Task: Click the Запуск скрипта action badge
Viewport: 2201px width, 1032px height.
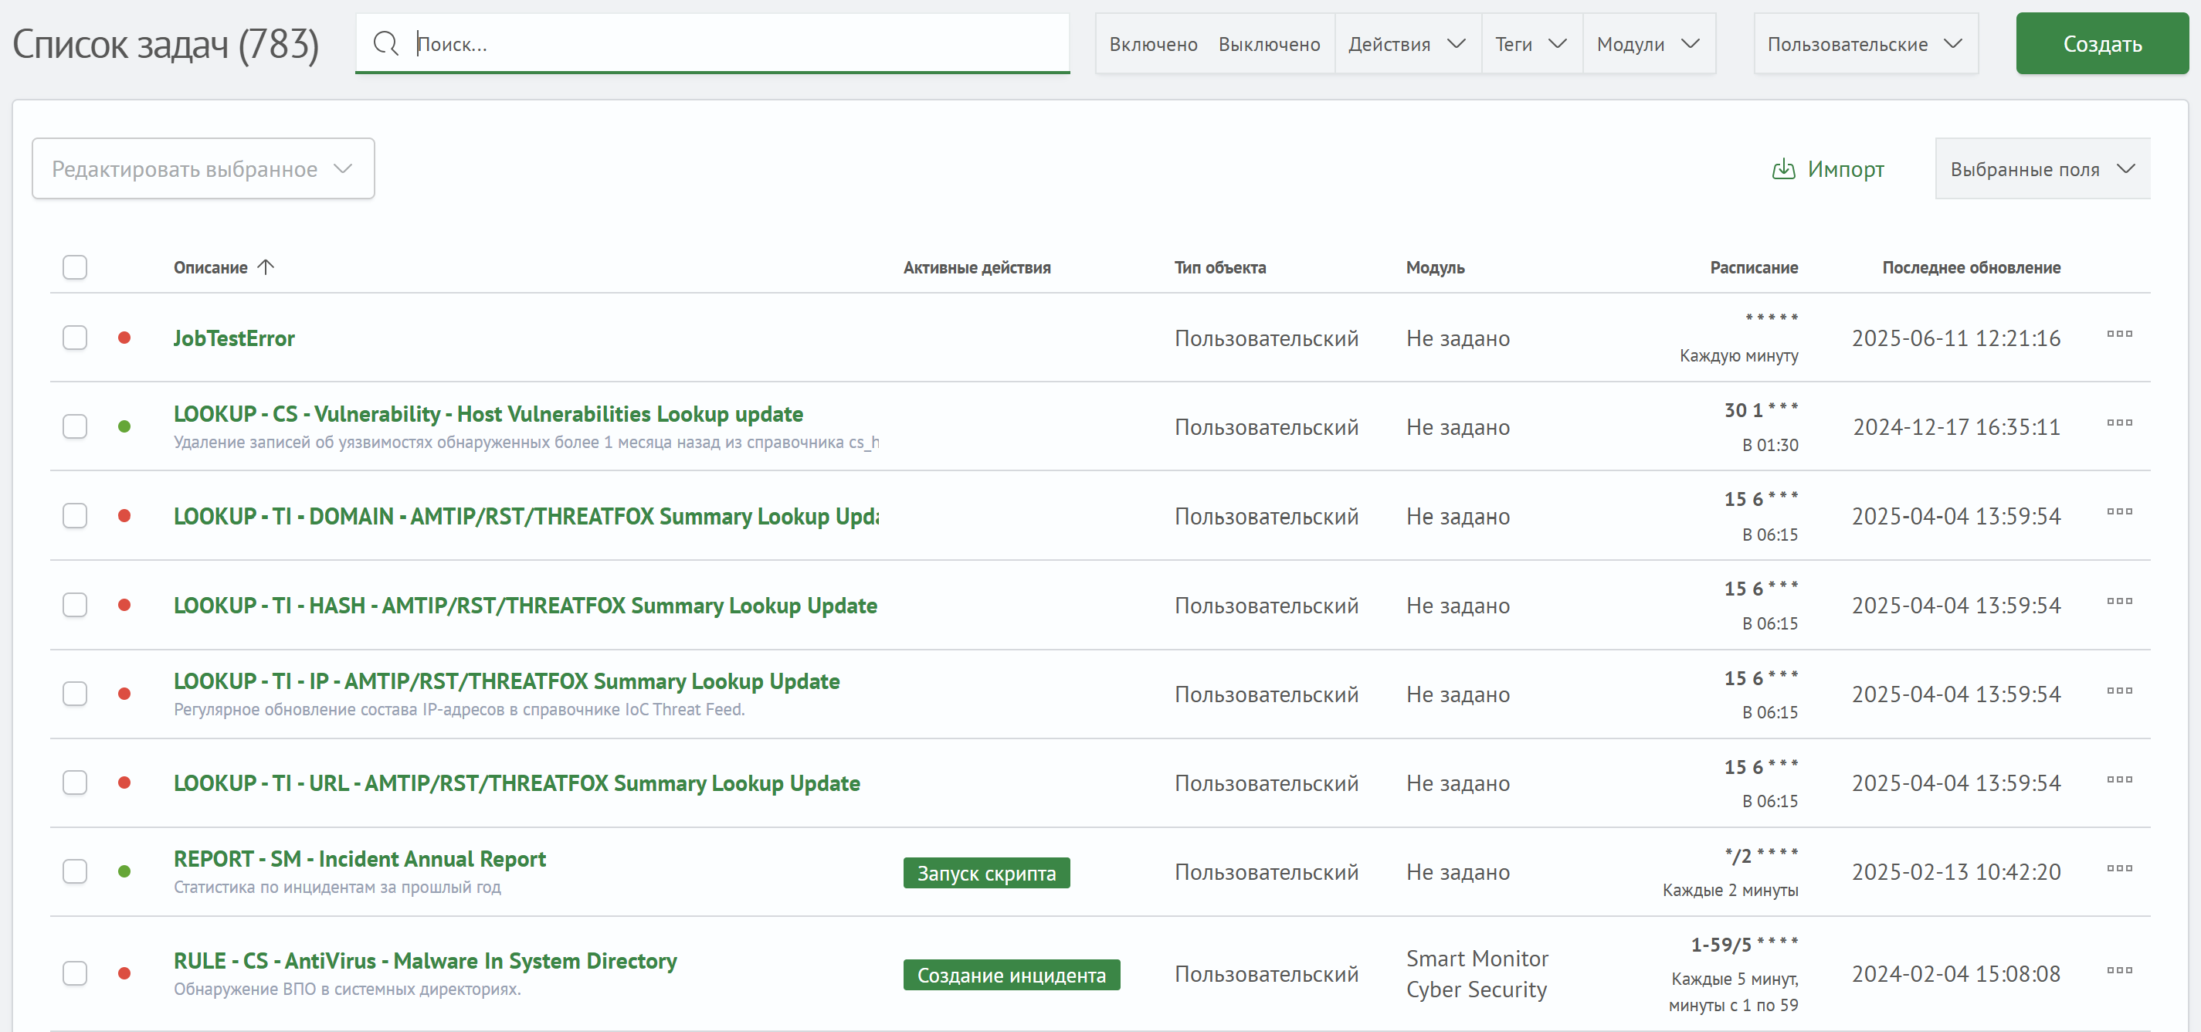Action: tap(986, 873)
